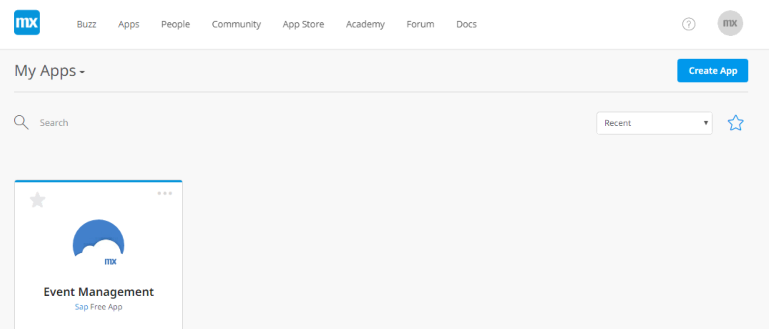Open the user profile avatar menu
The image size is (769, 329).
coord(730,23)
